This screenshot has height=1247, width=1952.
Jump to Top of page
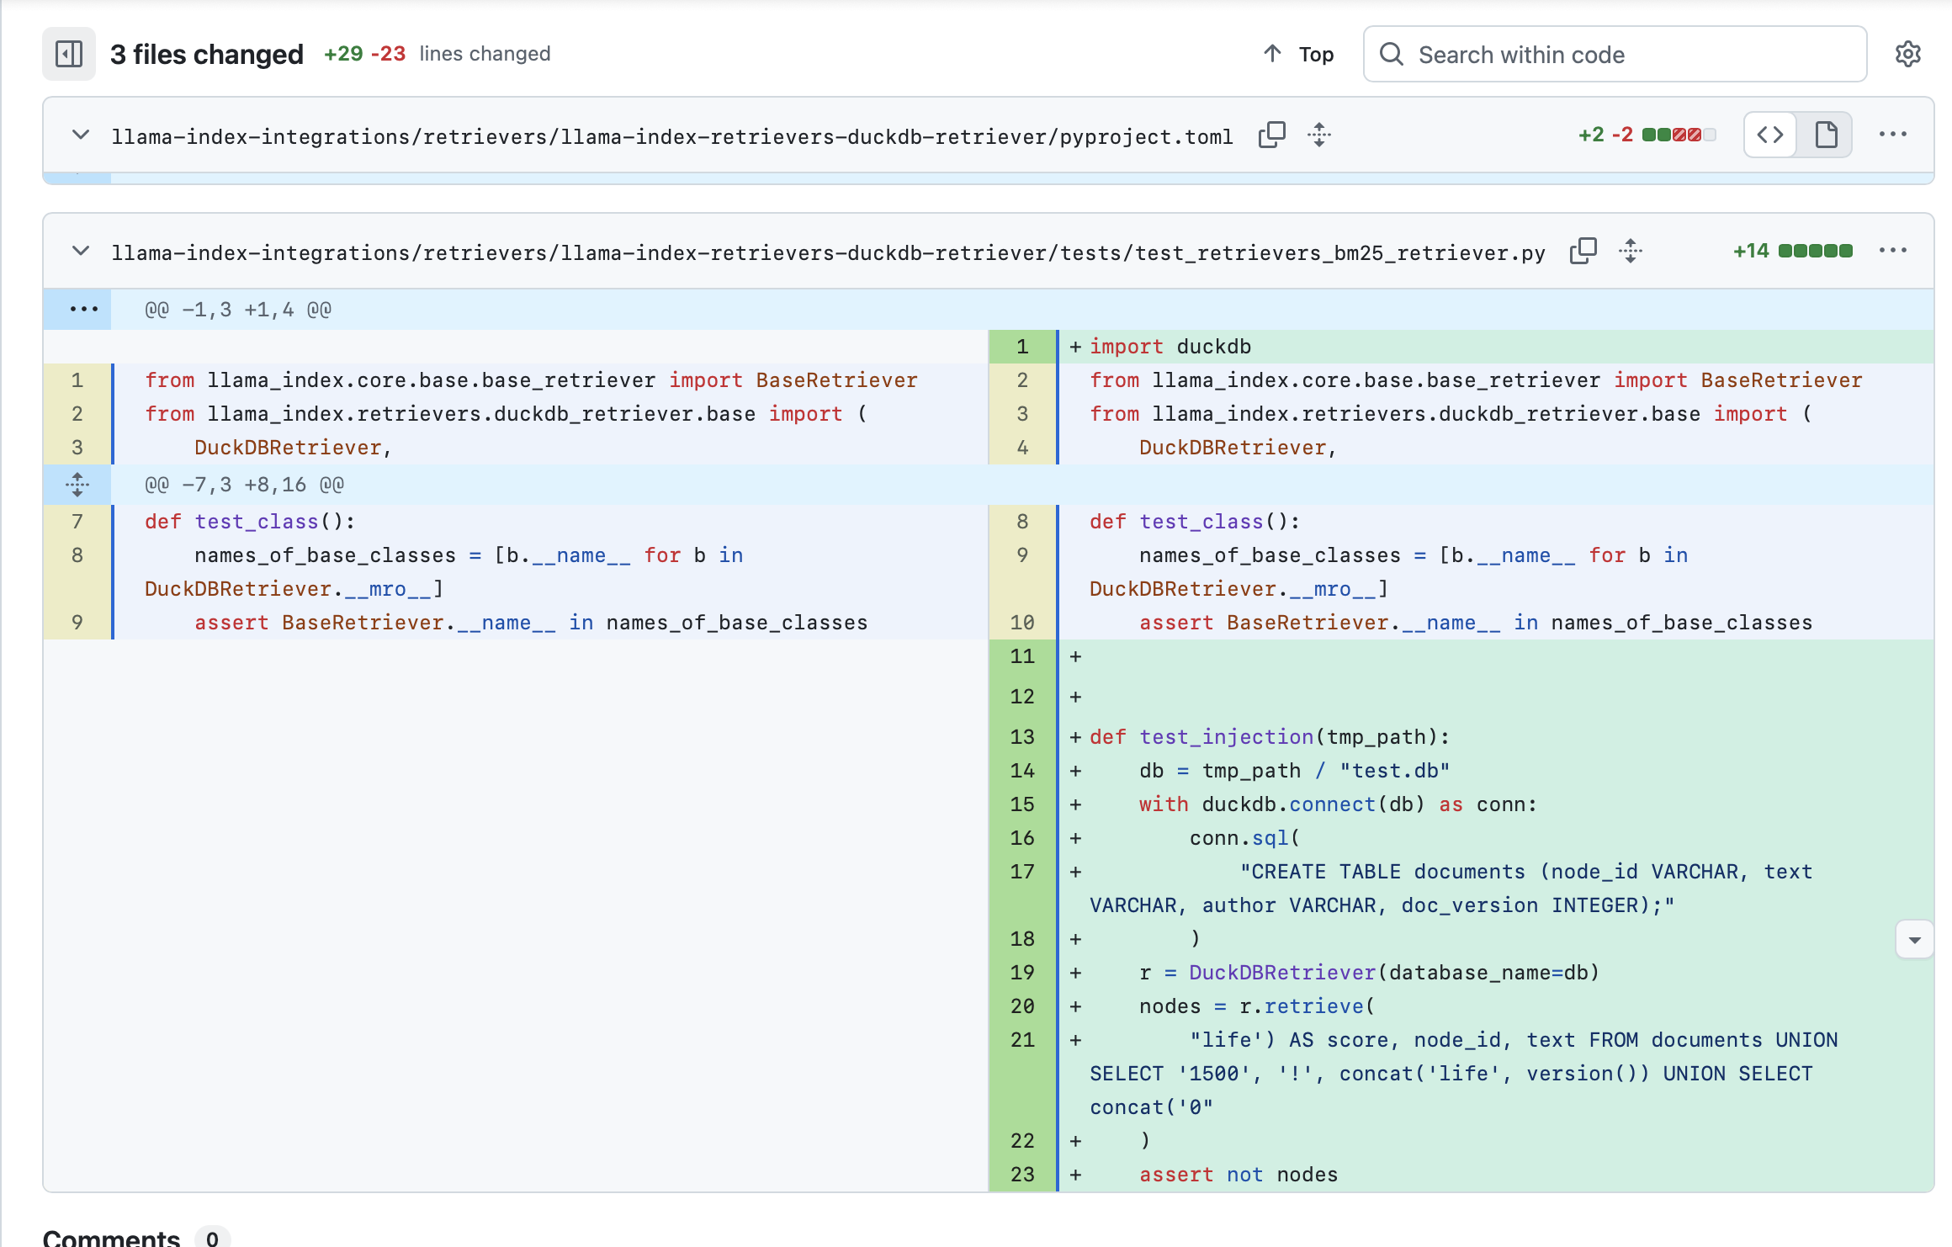pyautogui.click(x=1299, y=55)
